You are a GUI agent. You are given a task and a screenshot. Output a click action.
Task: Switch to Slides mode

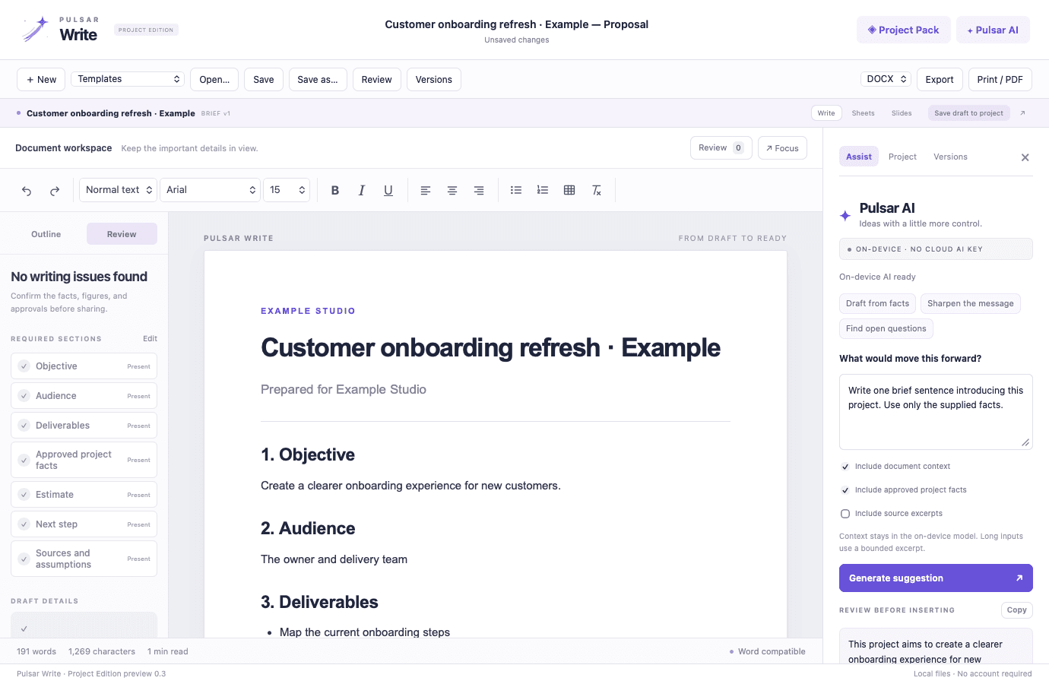coord(902,113)
